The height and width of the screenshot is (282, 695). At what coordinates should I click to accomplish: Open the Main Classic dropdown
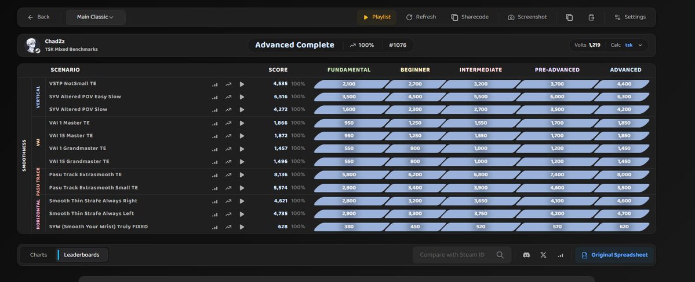[96, 17]
